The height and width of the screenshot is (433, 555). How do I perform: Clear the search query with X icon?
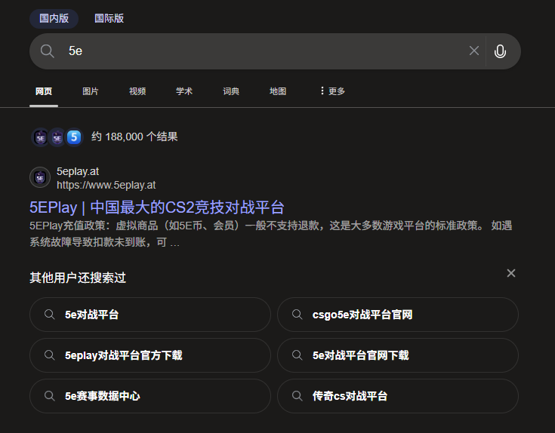(474, 51)
